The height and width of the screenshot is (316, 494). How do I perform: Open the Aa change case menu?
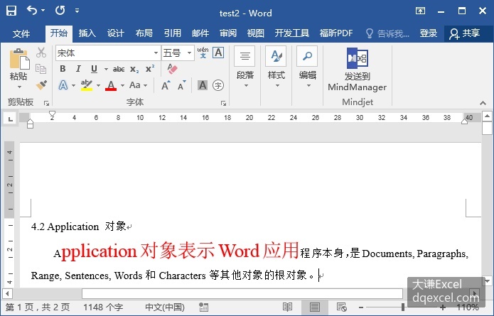138,85
